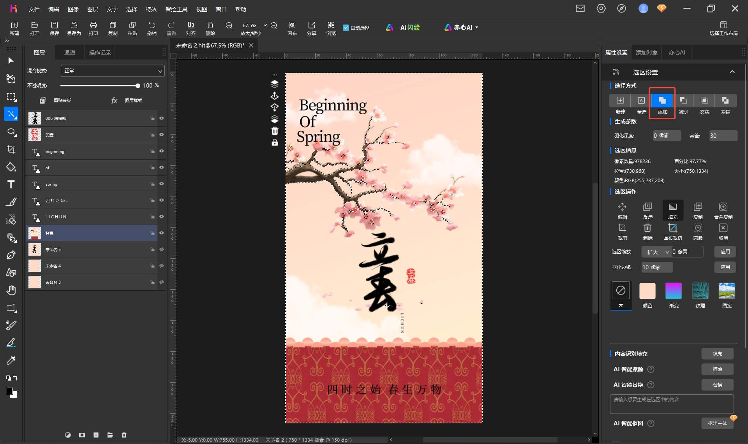Viewport: 748px width, 444px height.
Task: Switch to the 操作记录 tab
Action: click(100, 53)
